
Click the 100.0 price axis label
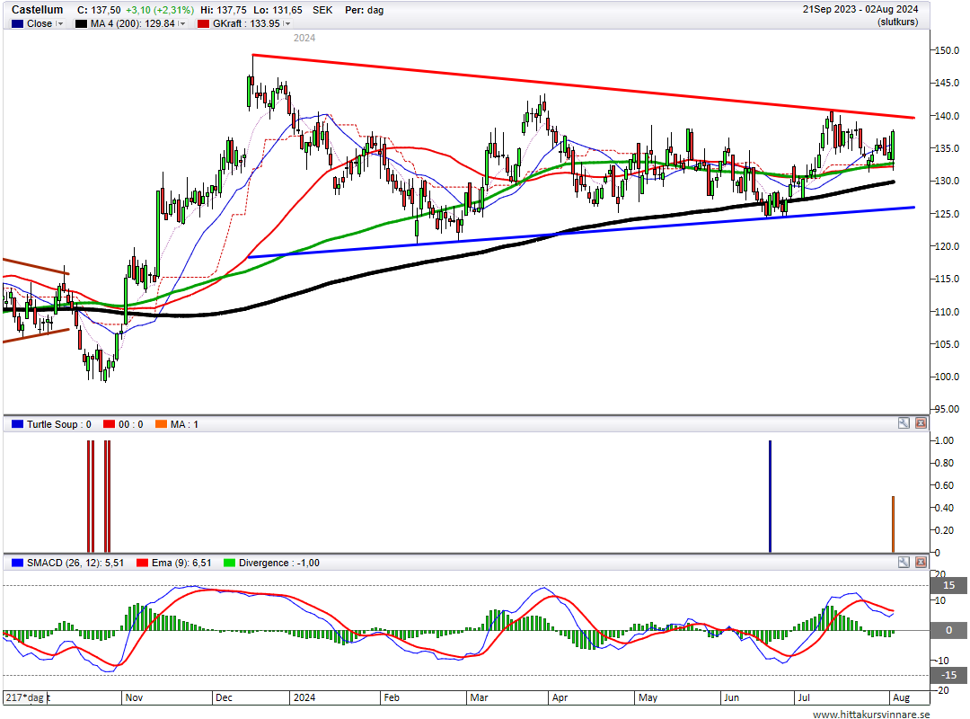pos(948,377)
